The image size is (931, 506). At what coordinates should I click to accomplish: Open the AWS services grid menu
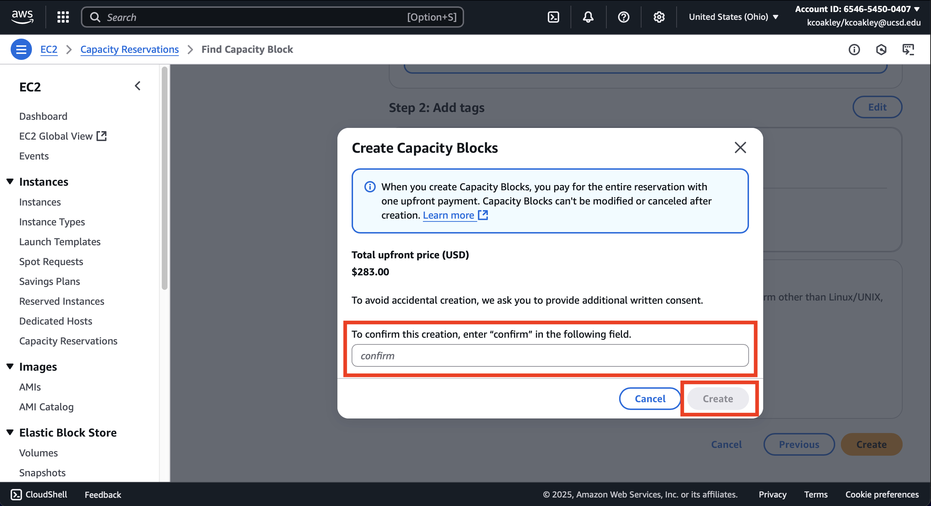(63, 17)
